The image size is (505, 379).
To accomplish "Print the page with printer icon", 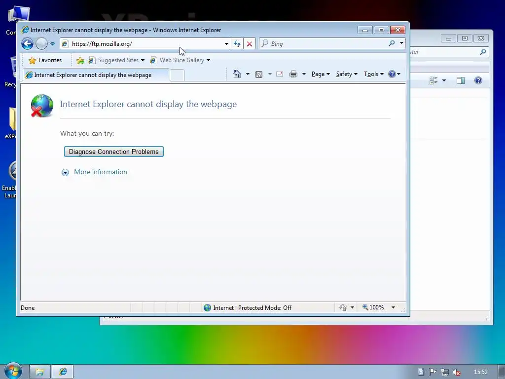I will (293, 75).
